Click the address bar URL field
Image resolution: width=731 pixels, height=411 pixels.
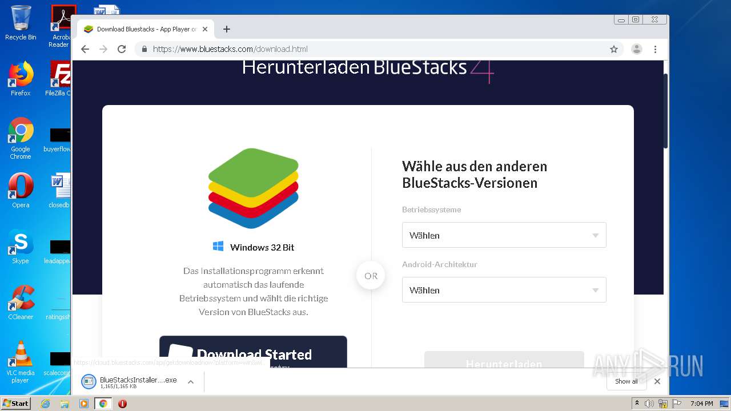tap(377, 49)
